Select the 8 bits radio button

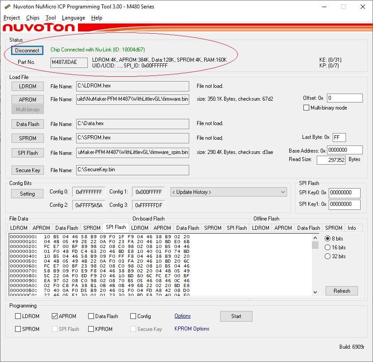coord(327,238)
